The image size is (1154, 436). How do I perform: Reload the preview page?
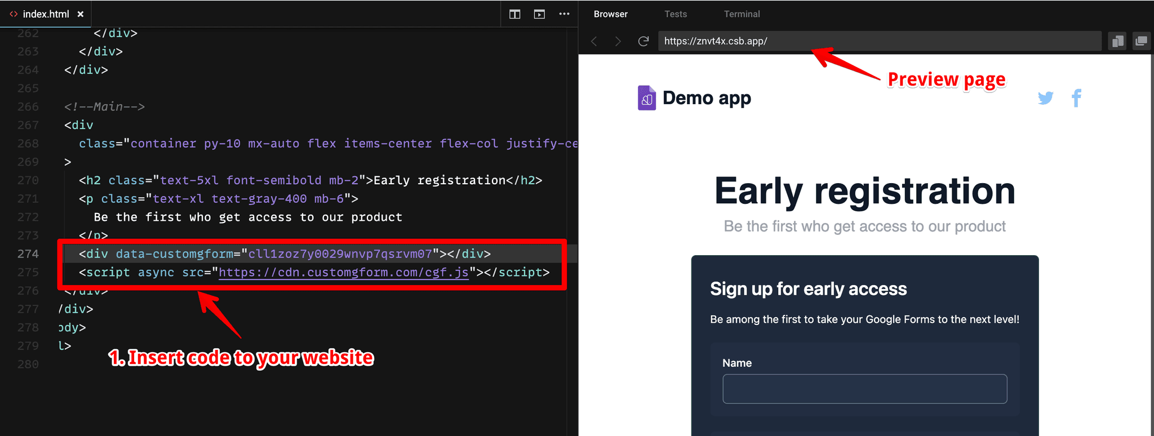point(643,41)
